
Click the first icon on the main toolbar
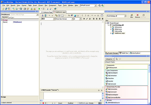pos(3,9)
